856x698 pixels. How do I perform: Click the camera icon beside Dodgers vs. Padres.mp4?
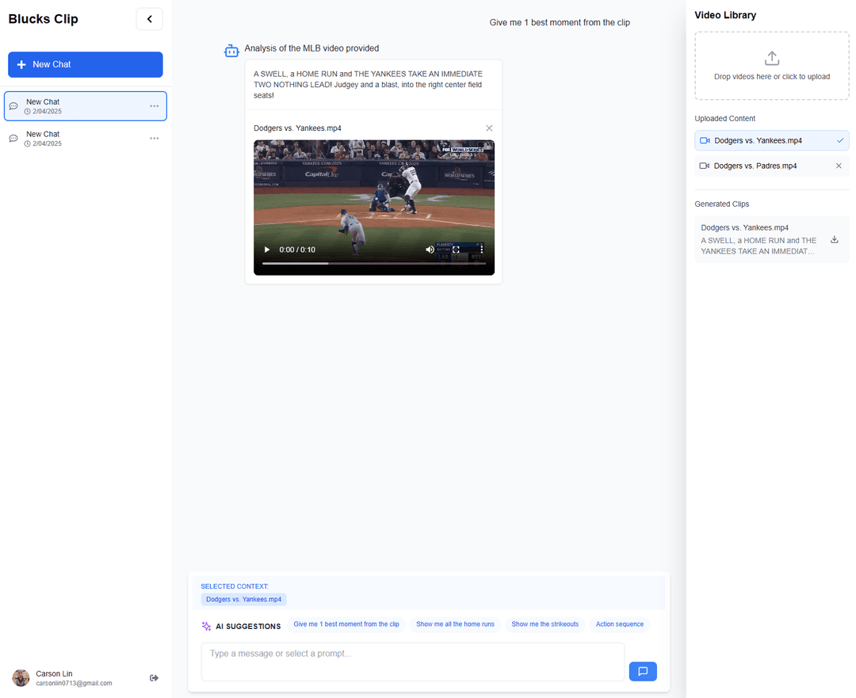[705, 166]
